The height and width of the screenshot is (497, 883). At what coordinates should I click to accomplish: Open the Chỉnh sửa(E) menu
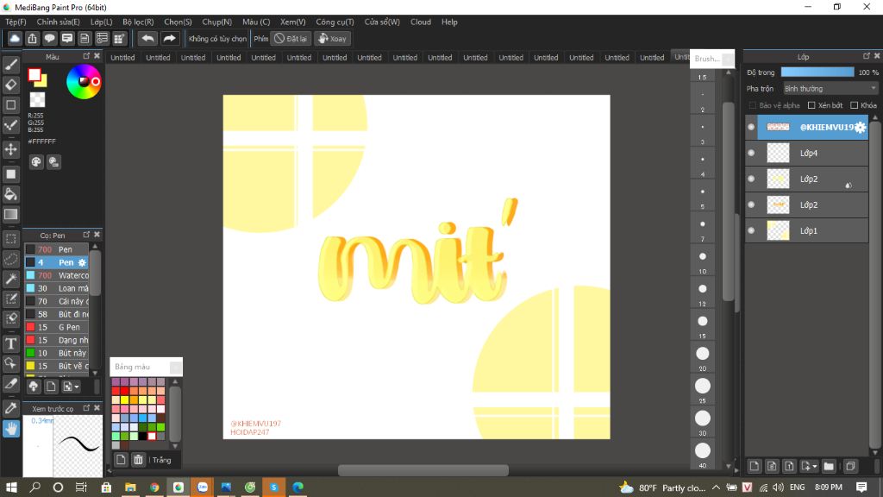[x=58, y=22]
